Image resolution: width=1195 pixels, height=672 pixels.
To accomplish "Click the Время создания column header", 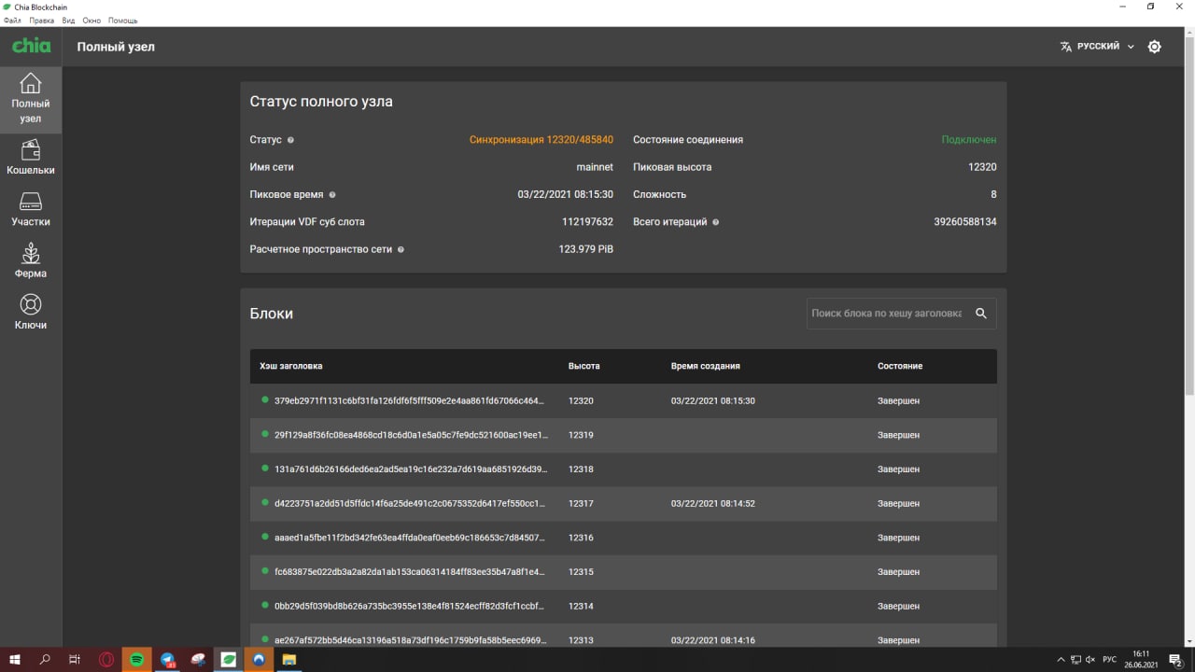I will click(706, 366).
